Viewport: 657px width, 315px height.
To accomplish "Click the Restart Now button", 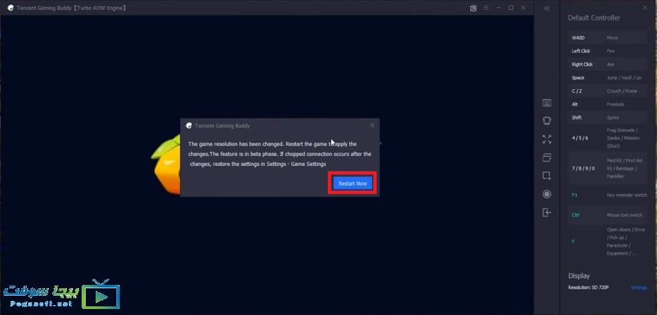I will (x=353, y=183).
